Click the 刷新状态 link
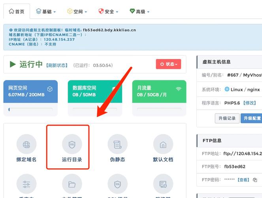 57,65
